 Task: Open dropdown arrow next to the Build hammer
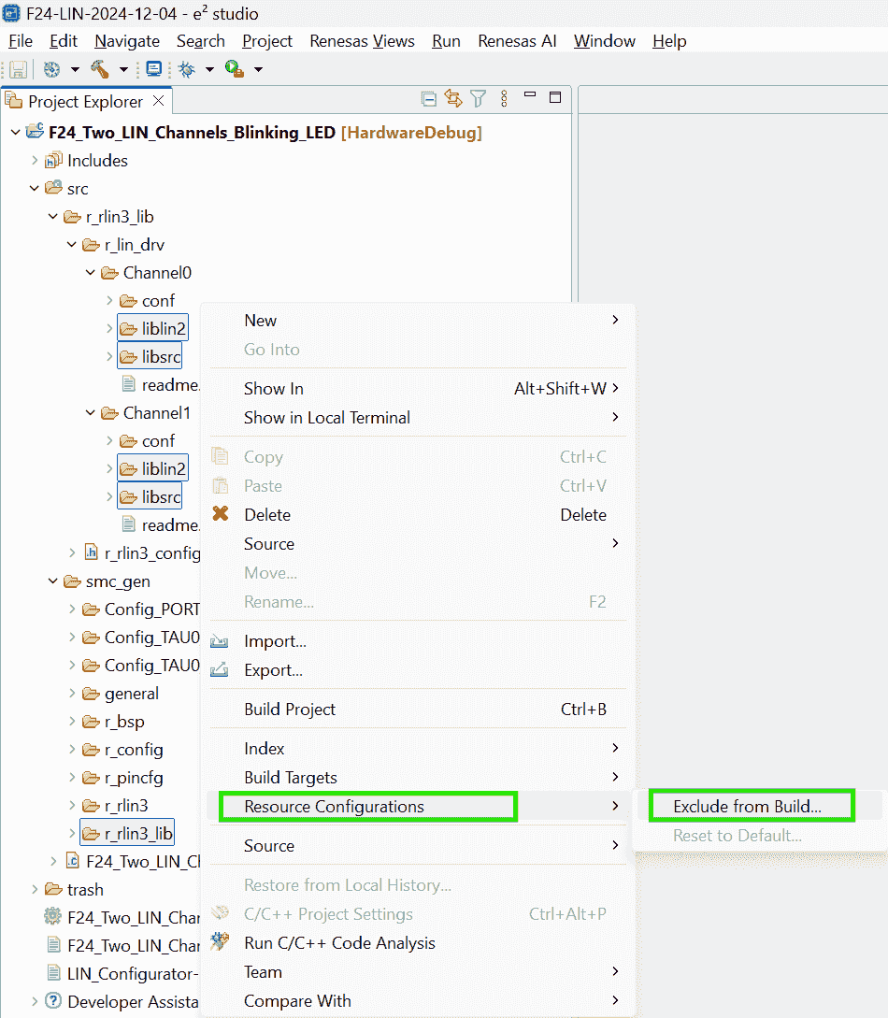pyautogui.click(x=123, y=69)
